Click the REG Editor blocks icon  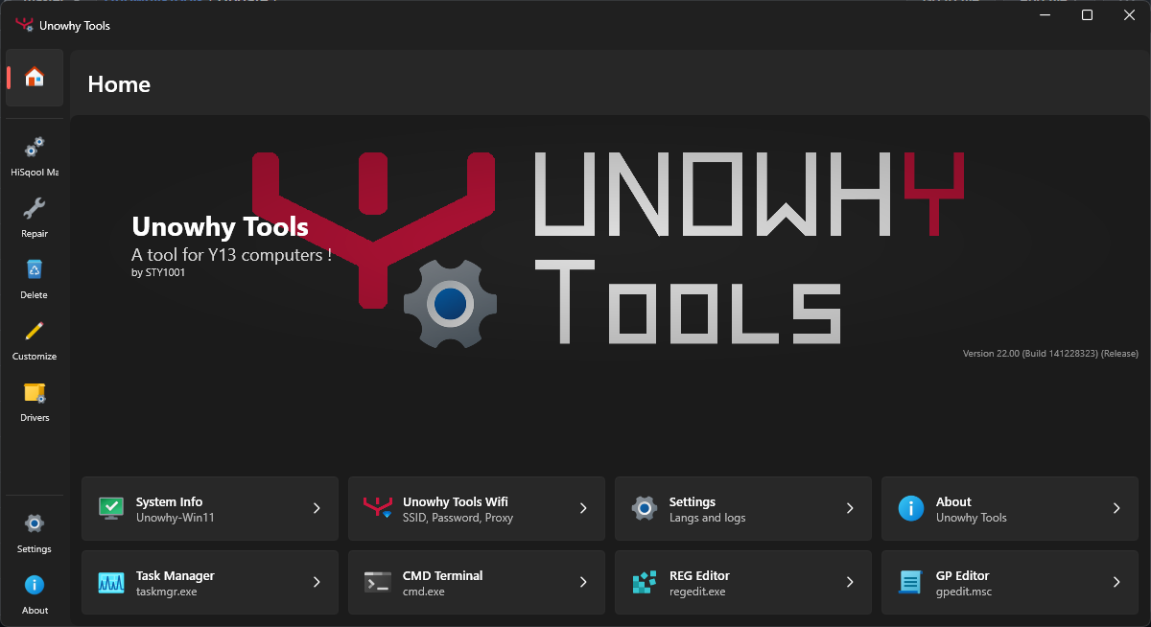(644, 582)
